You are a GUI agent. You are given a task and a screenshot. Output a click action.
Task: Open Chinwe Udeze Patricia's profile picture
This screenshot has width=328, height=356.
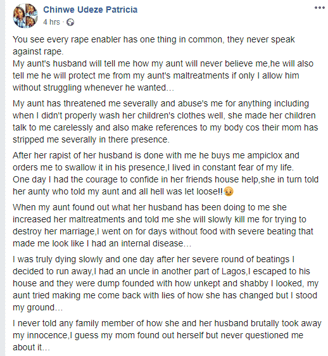pyautogui.click(x=26, y=16)
